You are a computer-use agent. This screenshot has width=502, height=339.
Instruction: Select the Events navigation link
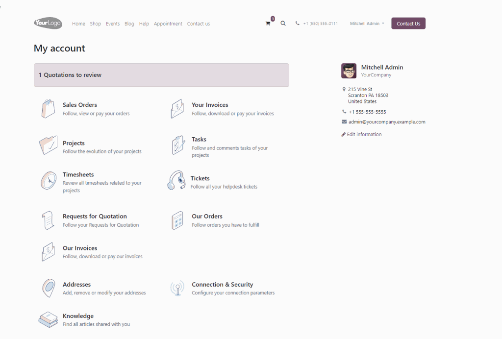click(x=113, y=24)
